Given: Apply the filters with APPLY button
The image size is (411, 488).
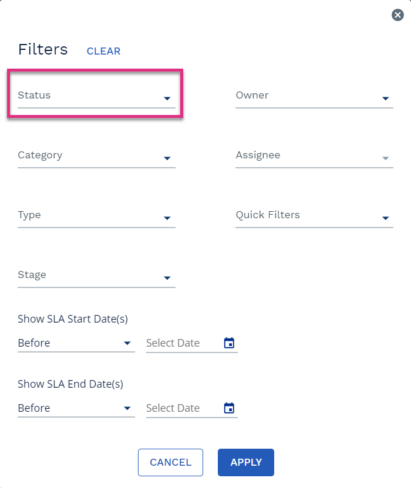Looking at the screenshot, I should coord(246,462).
